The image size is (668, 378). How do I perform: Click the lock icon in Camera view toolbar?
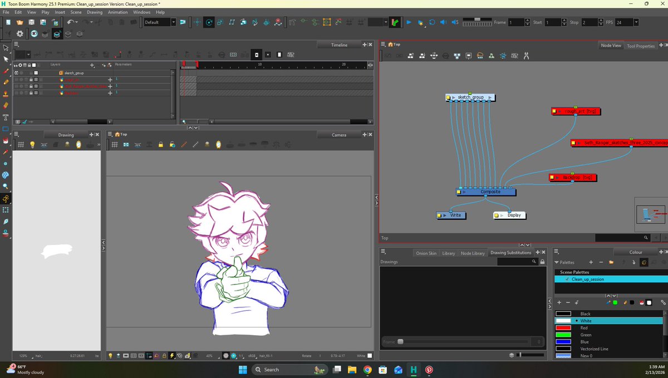160,145
